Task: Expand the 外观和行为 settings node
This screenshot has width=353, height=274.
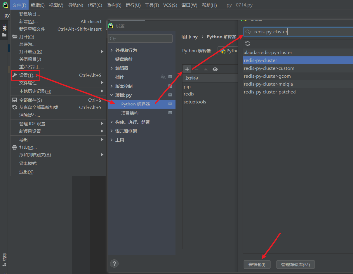Action: tap(112, 50)
